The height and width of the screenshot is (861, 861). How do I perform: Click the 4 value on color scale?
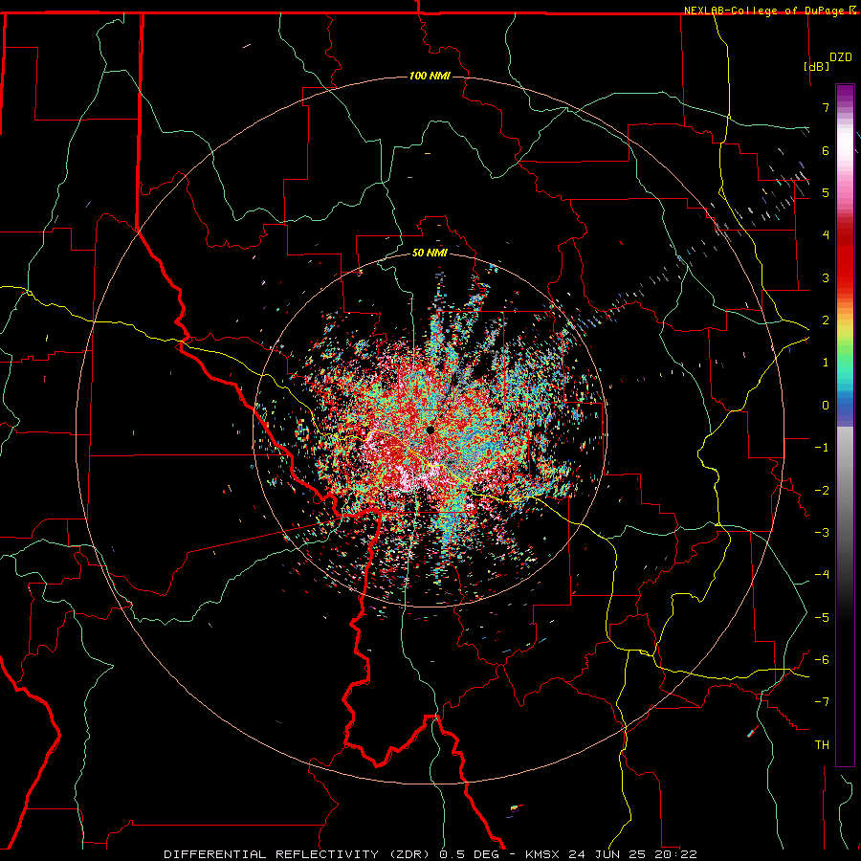[x=826, y=235]
